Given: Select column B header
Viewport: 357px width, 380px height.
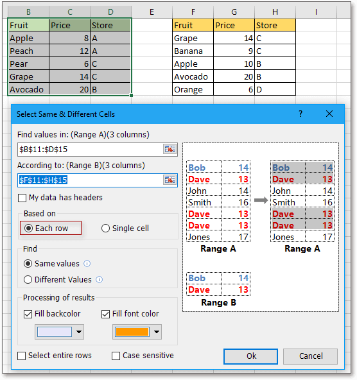Looking at the screenshot, I should click(x=28, y=12).
